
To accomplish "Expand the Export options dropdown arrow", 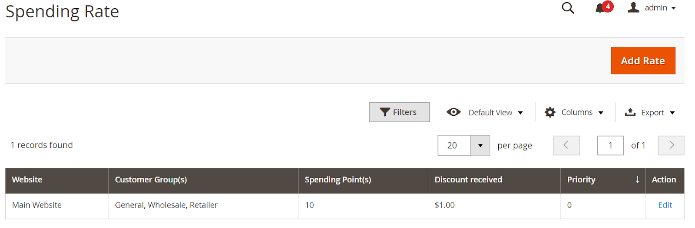I will pyautogui.click(x=672, y=113).
